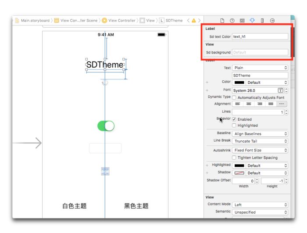Image resolution: width=307 pixels, height=233 pixels.
Task: Select the empty text field on canvas
Action: [105, 148]
